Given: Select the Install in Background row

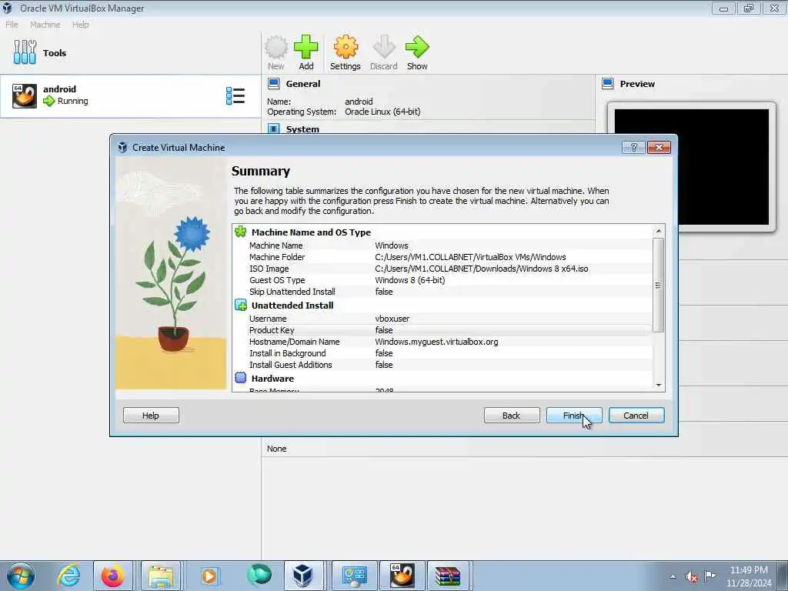Looking at the screenshot, I should 442,353.
